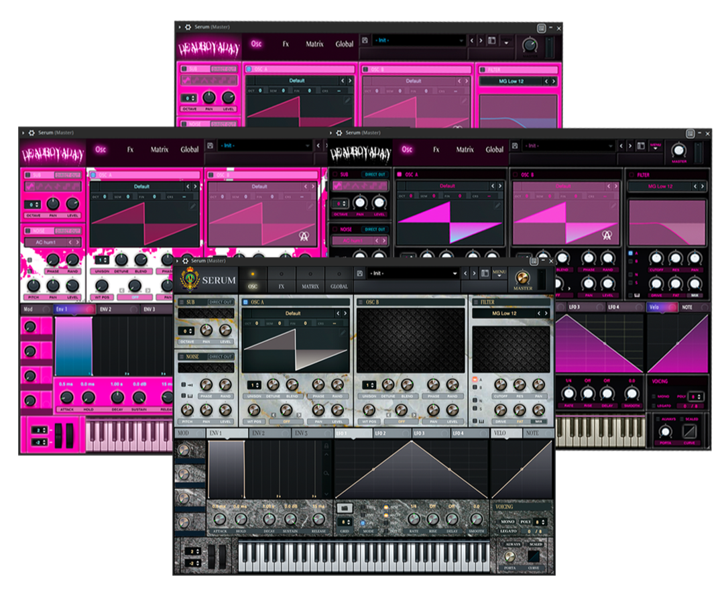Open the MENU dropdown in the black-pink Serum window
This screenshot has height=592, width=724.
pyautogui.click(x=656, y=146)
